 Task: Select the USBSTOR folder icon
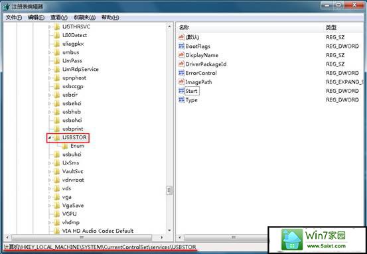pyautogui.click(x=56, y=137)
